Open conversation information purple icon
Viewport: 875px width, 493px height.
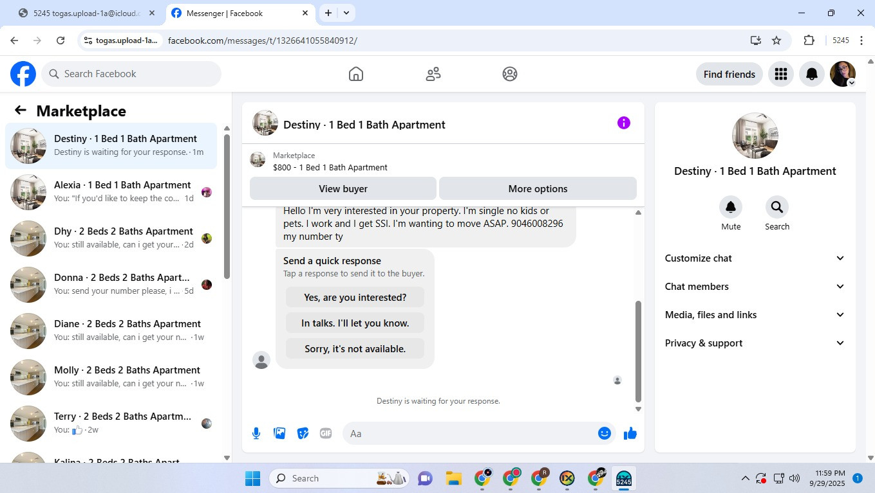pos(624,123)
